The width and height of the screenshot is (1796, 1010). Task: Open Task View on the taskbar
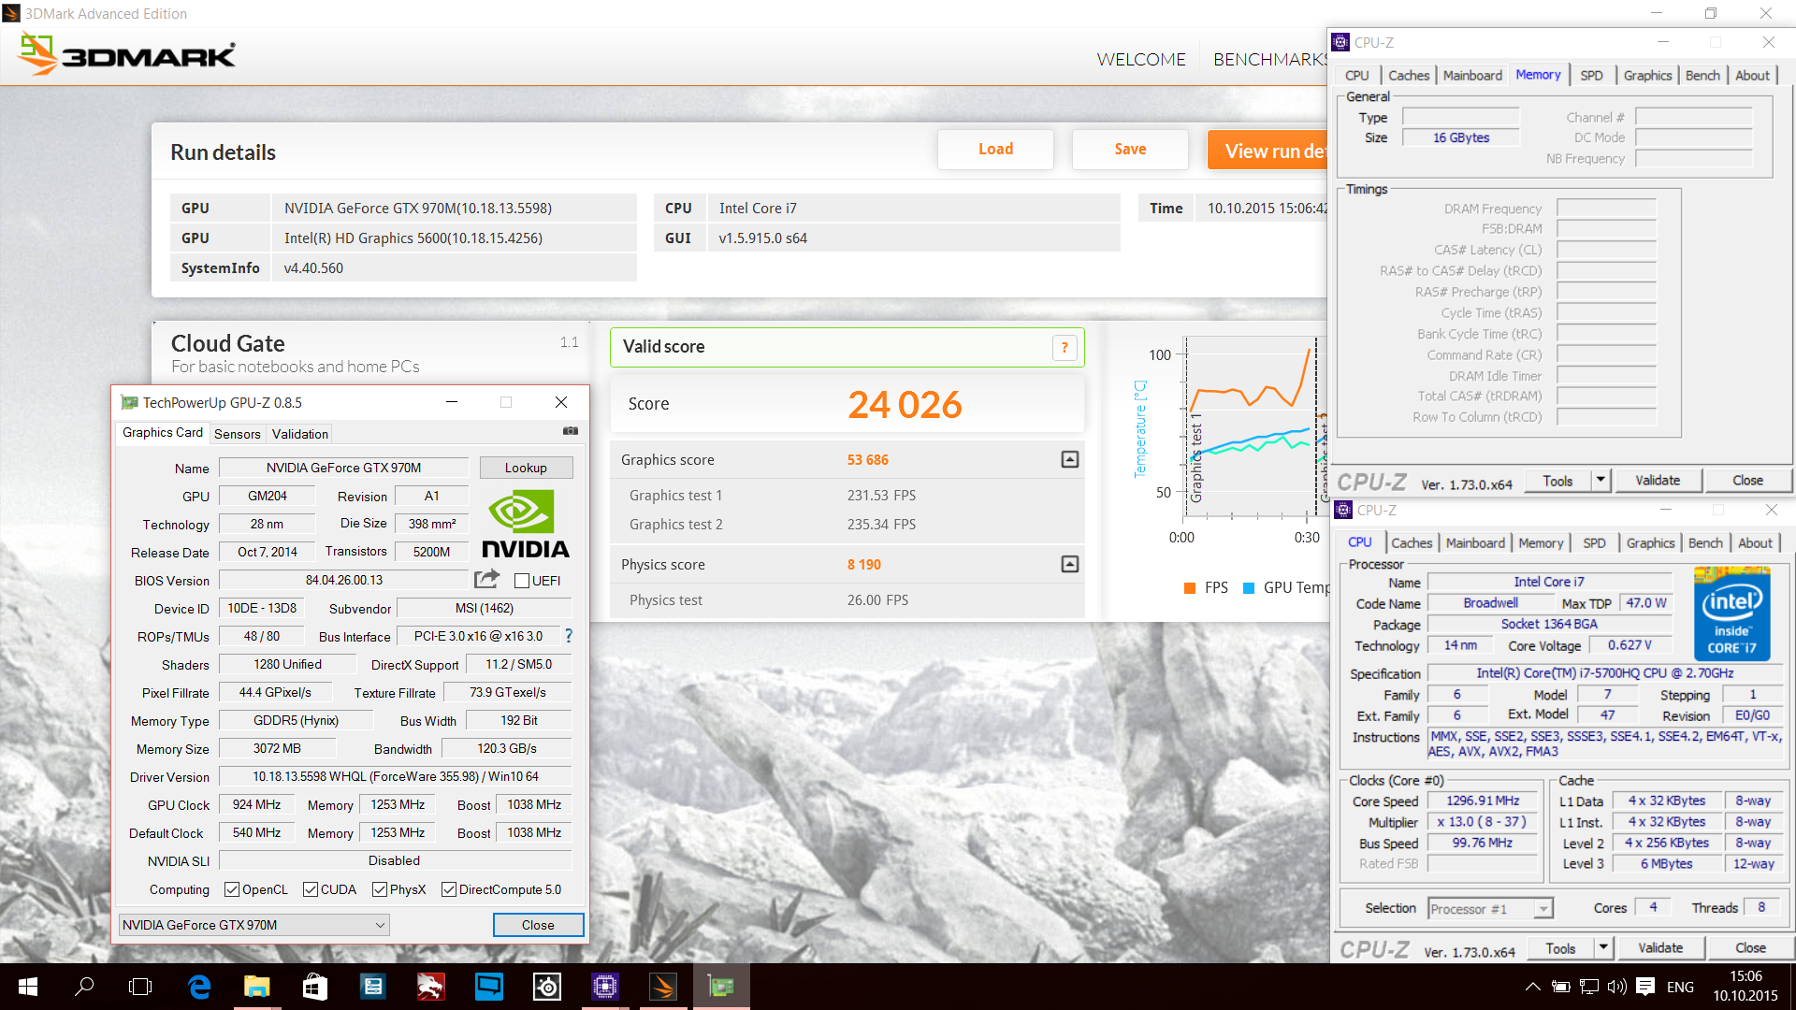click(140, 987)
